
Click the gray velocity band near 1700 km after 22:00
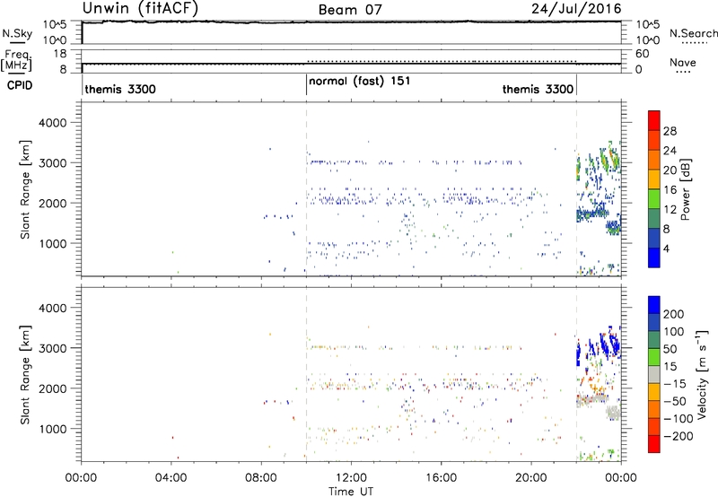tap(592, 400)
